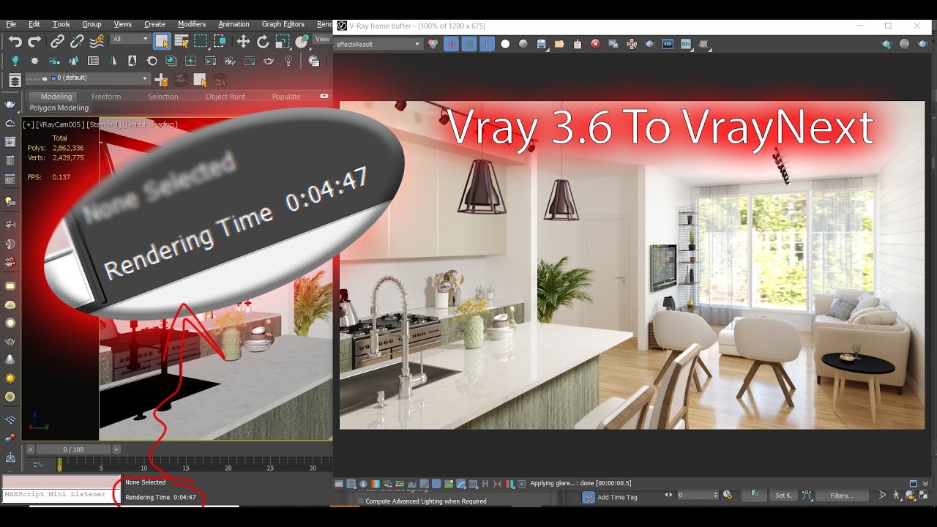Image resolution: width=937 pixels, height=527 pixels.
Task: Toggle the red channel R in frame buffer
Action: tap(452, 44)
